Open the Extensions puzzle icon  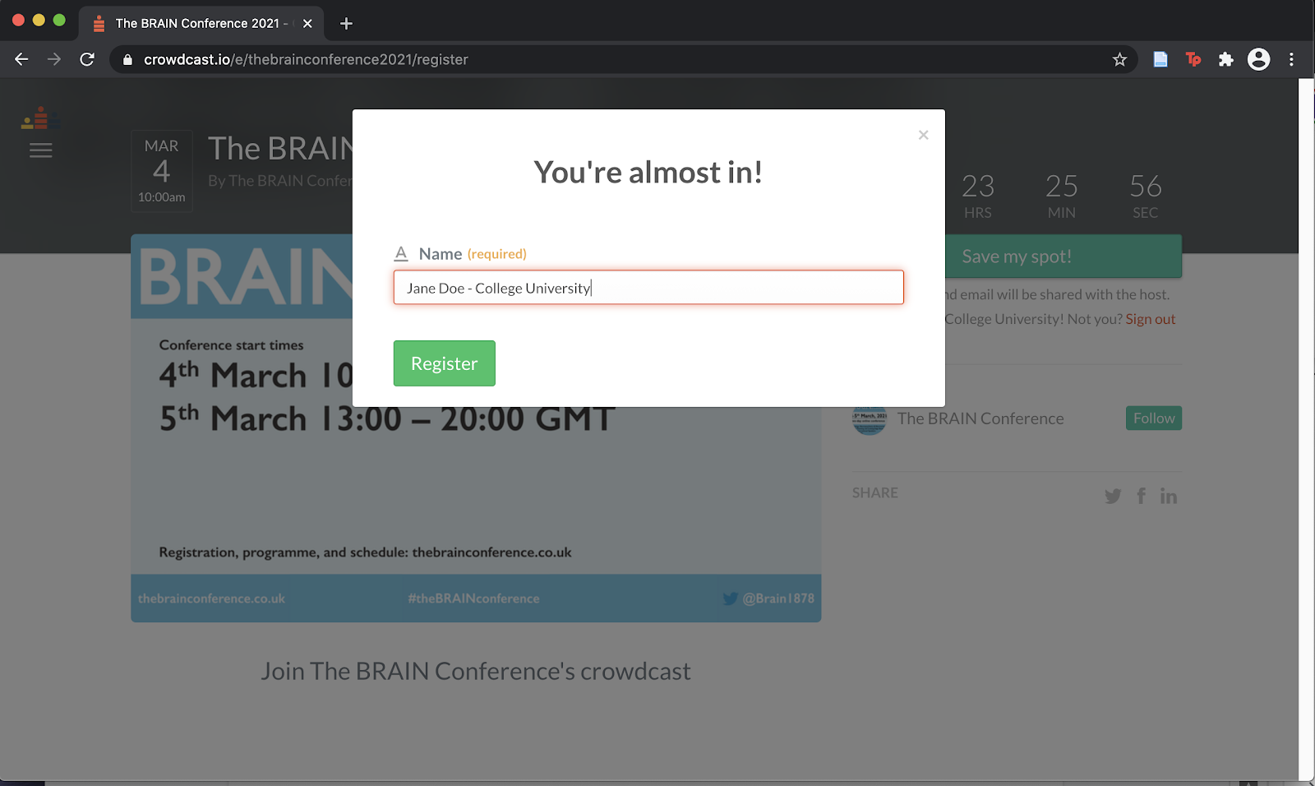pyautogui.click(x=1226, y=59)
